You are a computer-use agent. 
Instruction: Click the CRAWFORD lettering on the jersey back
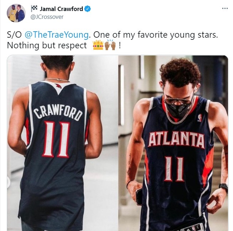coord(58,112)
